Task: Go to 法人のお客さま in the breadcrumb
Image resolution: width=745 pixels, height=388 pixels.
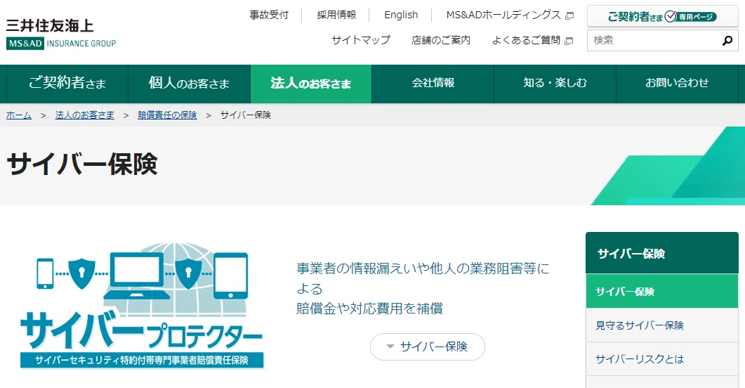Action: pyautogui.click(x=84, y=115)
